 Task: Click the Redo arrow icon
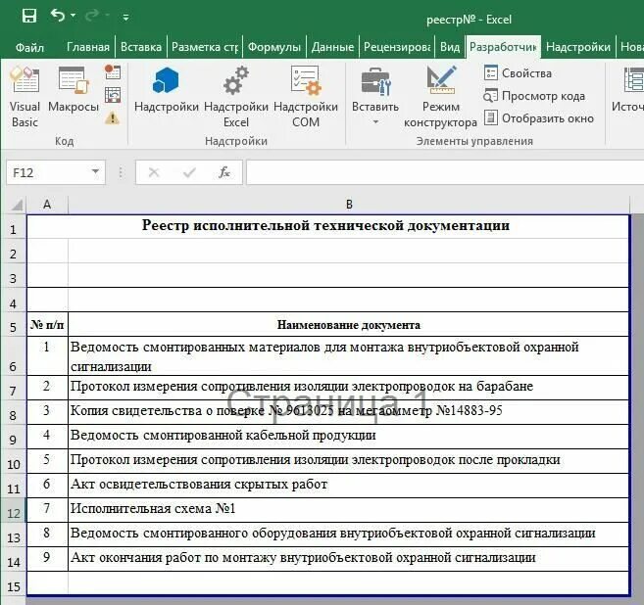pyautogui.click(x=92, y=16)
